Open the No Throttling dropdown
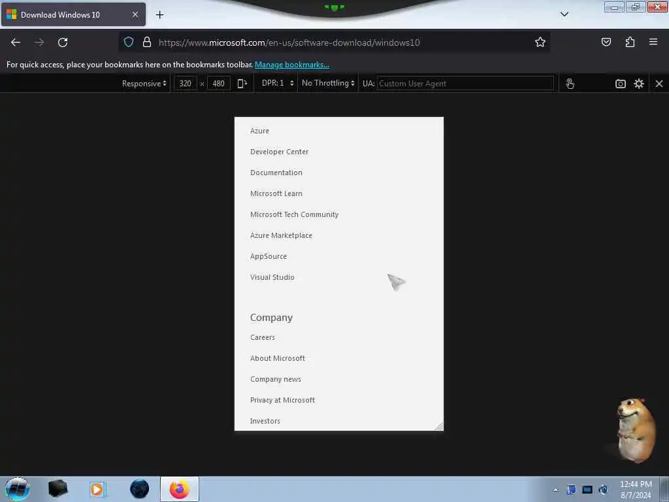Screen dimensions: 669x502 point(328,83)
